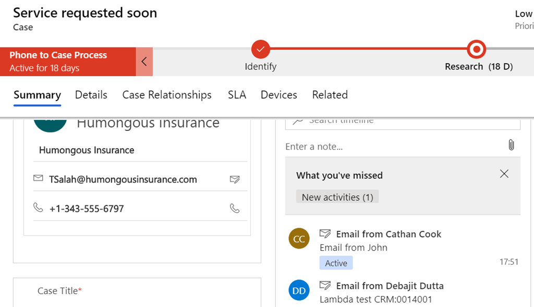Open the Email from Debajit Dutta entry
The width and height of the screenshot is (534, 307).
pos(390,286)
